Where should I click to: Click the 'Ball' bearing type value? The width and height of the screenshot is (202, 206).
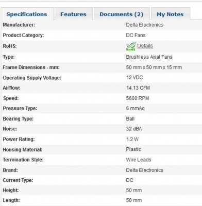tap(130, 118)
